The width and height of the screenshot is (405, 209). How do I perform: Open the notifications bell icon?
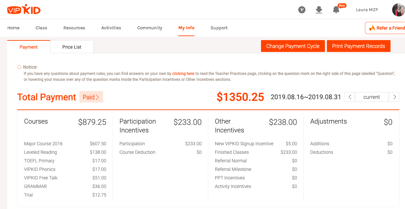coord(336,10)
